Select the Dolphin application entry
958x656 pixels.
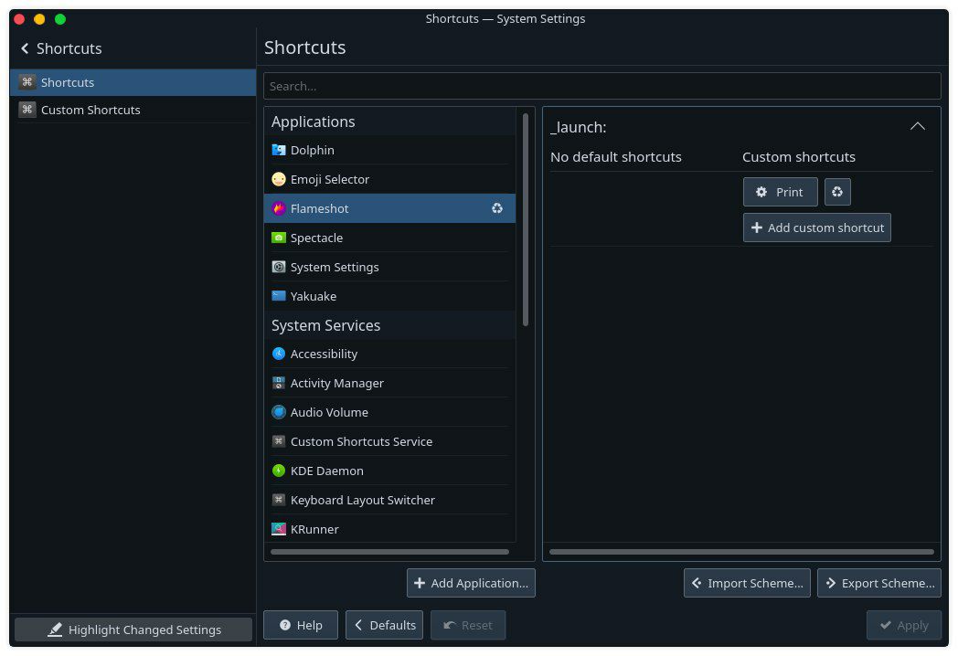[389, 150]
